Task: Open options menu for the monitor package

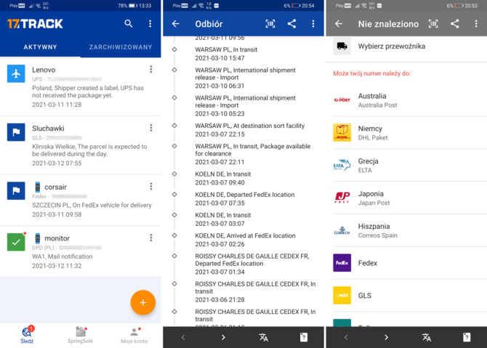Action: (151, 238)
